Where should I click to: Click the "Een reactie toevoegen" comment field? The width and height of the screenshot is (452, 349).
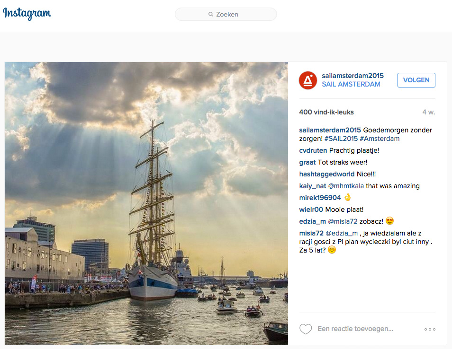[355, 329]
